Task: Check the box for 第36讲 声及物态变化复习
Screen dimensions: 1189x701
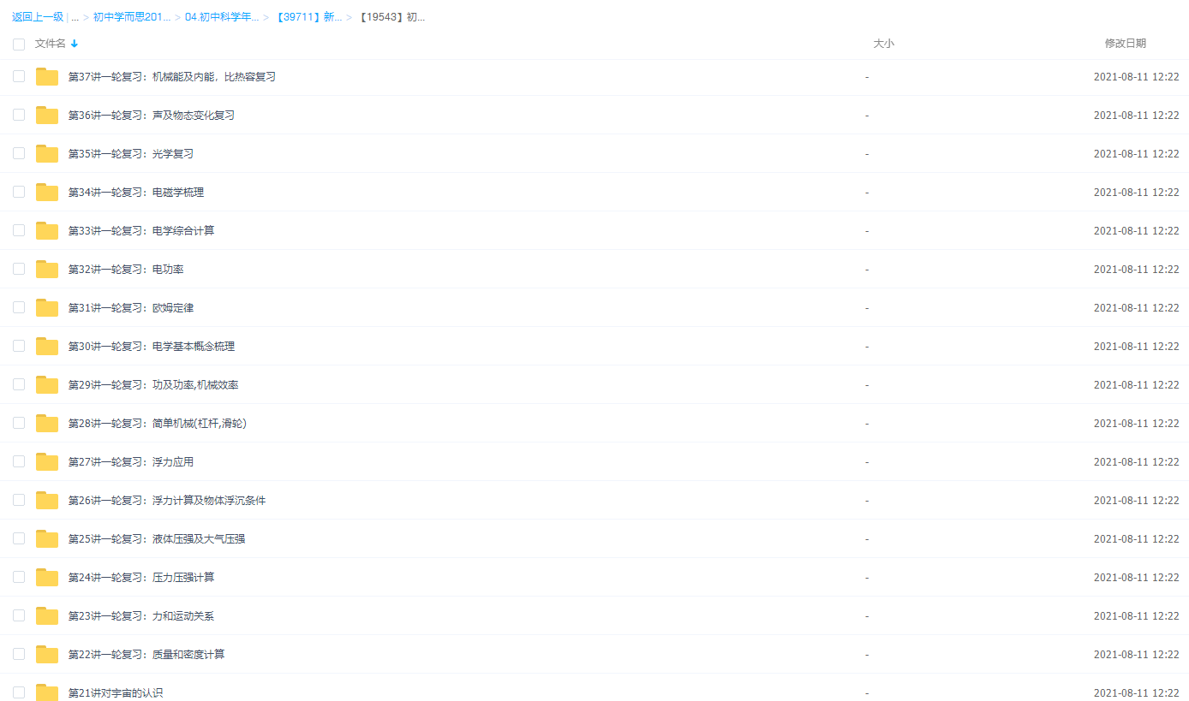Action: tap(19, 115)
